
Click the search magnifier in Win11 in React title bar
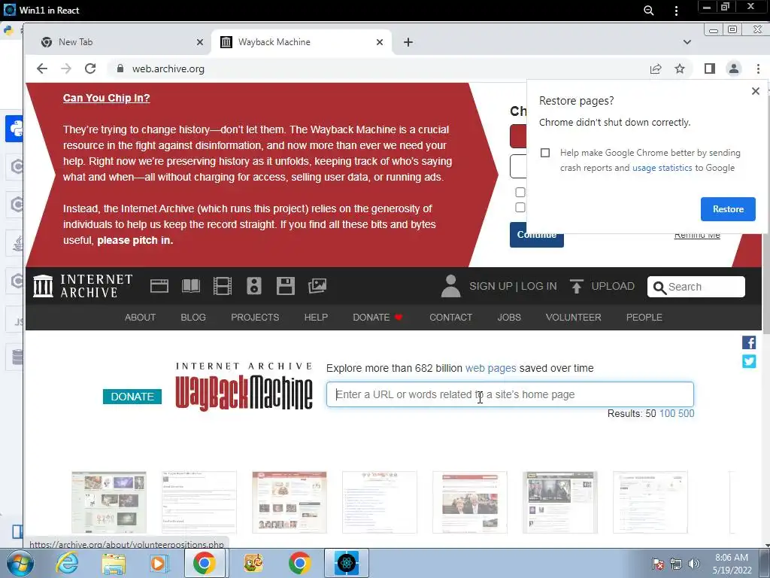(x=649, y=11)
